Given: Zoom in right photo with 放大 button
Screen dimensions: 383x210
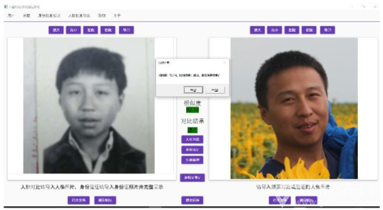Looking at the screenshot, I should click(x=257, y=30).
